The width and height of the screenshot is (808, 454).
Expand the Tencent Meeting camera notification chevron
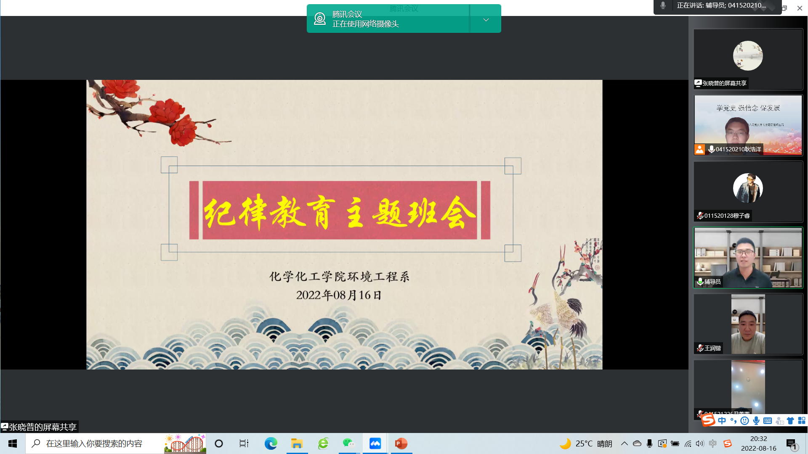pyautogui.click(x=486, y=19)
